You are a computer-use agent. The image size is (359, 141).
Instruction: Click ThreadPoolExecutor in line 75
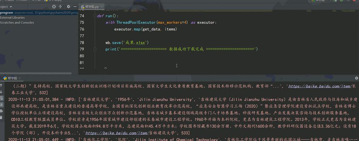136,23
